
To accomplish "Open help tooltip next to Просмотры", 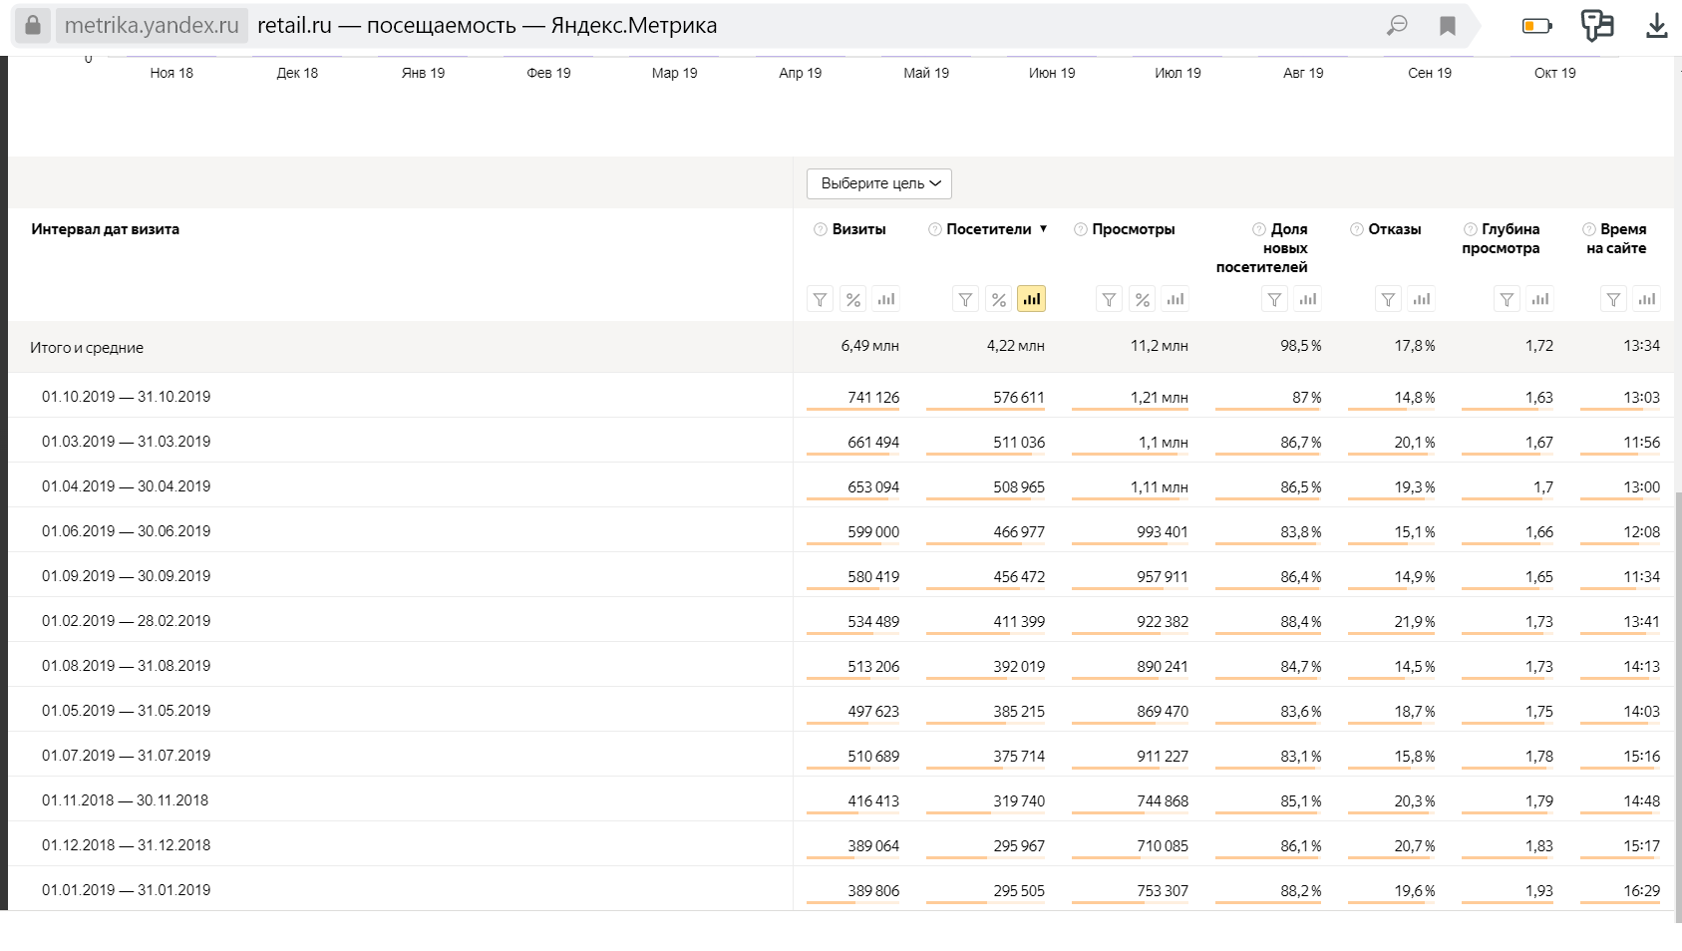I will [x=1081, y=229].
